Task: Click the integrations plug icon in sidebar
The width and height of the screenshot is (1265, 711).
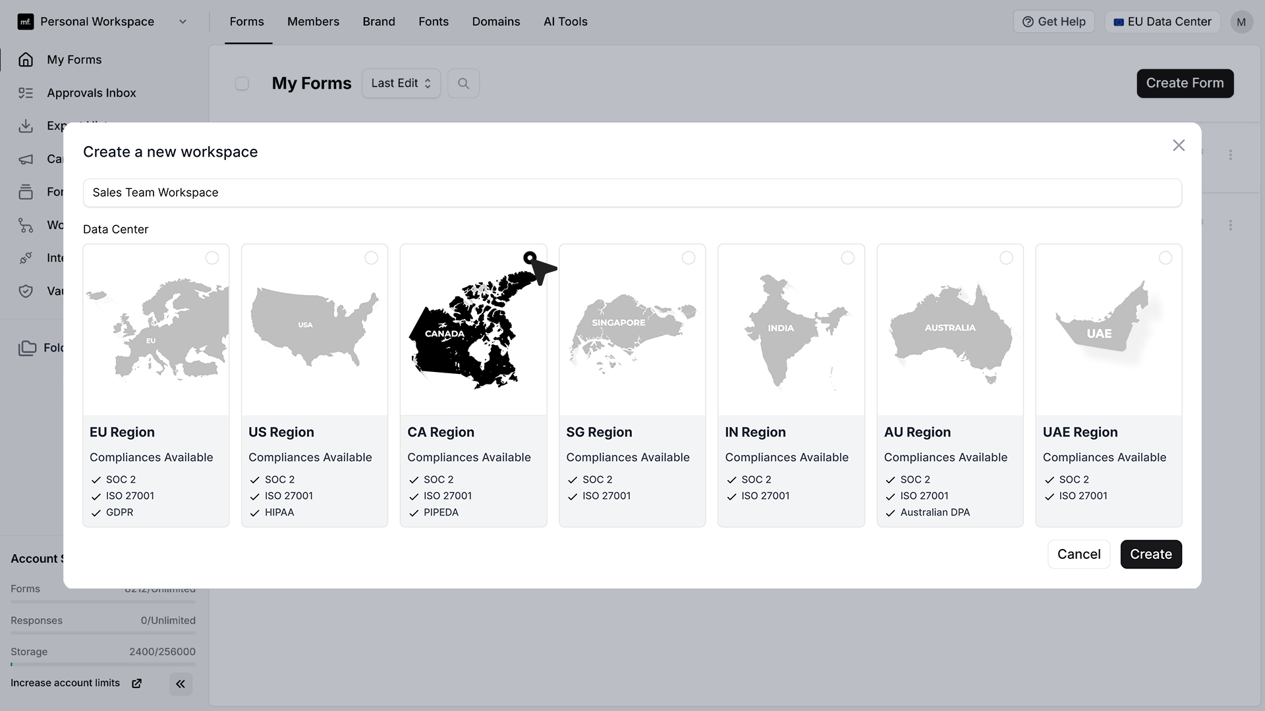Action: pyautogui.click(x=26, y=258)
